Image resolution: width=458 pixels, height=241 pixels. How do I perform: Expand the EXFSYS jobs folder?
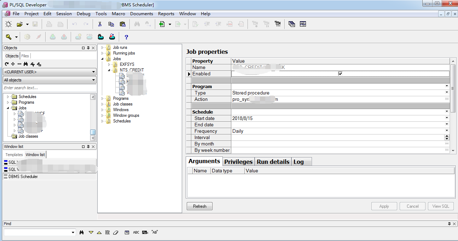[110, 64]
